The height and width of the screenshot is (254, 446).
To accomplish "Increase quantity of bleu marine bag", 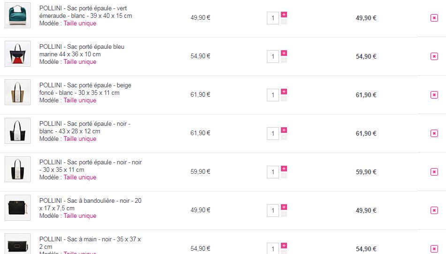I will tap(284, 53).
